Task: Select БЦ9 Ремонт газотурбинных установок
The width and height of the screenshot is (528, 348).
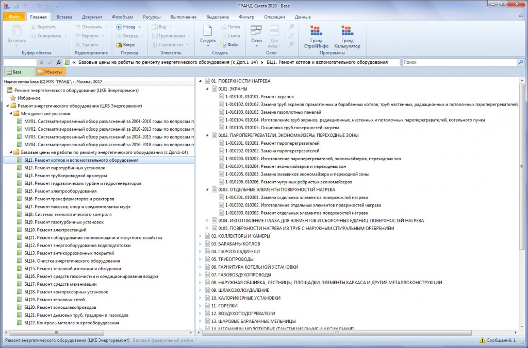Action: coord(61,222)
